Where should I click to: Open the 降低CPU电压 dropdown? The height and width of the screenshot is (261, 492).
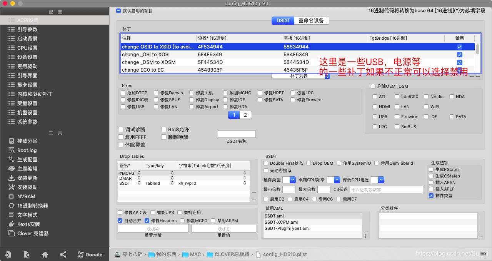click(x=377, y=180)
